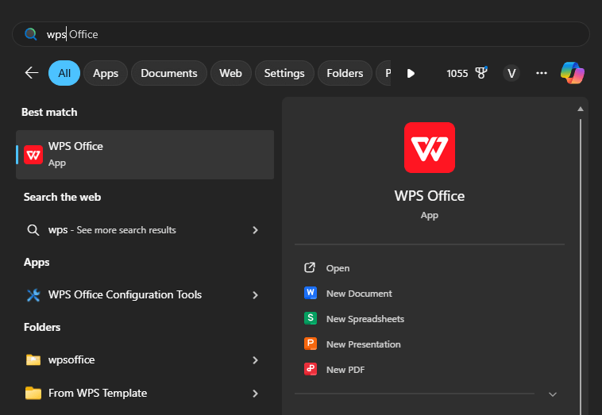Choose New Spreadsheets action
Viewport: 602px width, 415px height.
click(429, 319)
